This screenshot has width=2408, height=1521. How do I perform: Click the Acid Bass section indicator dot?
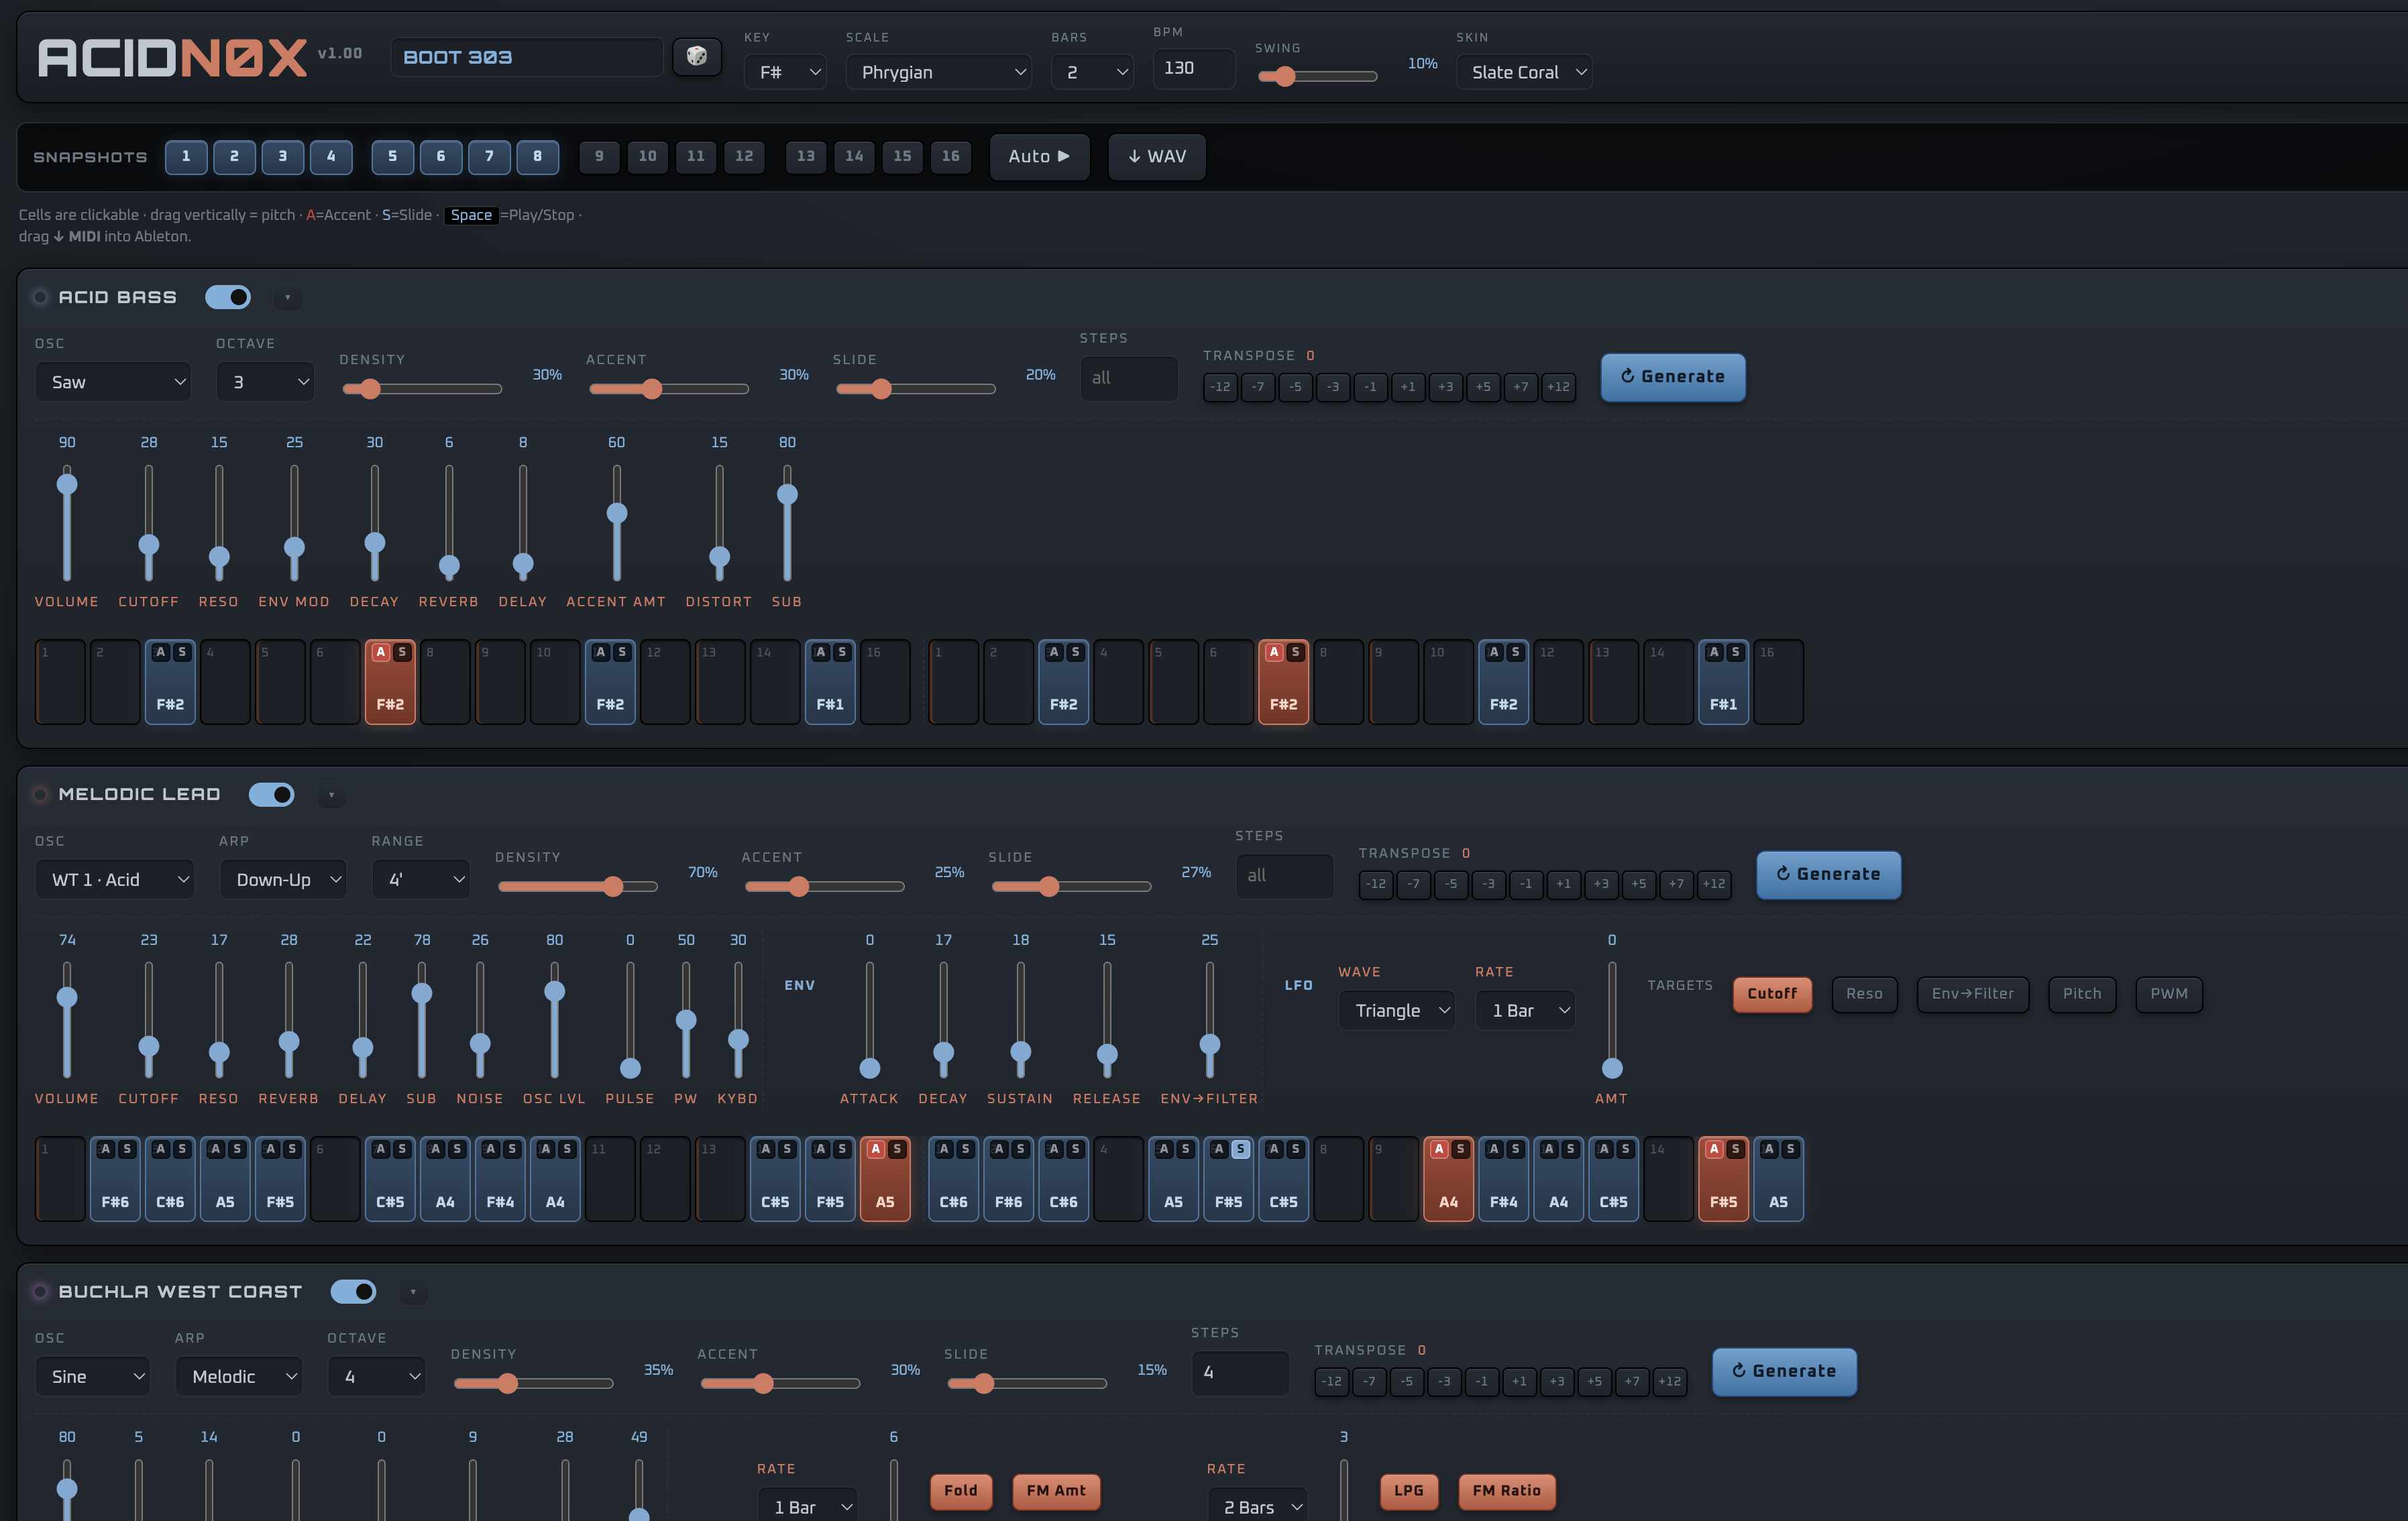(x=40, y=297)
